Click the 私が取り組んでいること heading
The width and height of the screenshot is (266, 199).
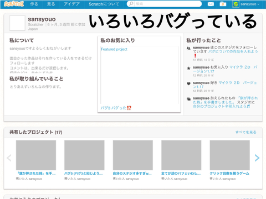coord(37,79)
